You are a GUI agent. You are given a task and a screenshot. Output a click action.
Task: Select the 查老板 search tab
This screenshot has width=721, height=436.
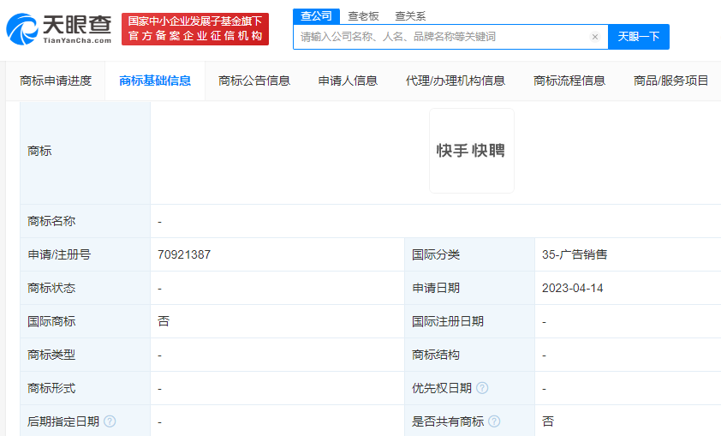pyautogui.click(x=363, y=16)
